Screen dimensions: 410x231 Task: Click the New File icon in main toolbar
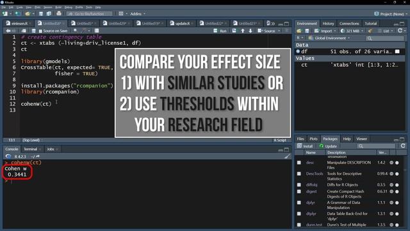(5, 13)
